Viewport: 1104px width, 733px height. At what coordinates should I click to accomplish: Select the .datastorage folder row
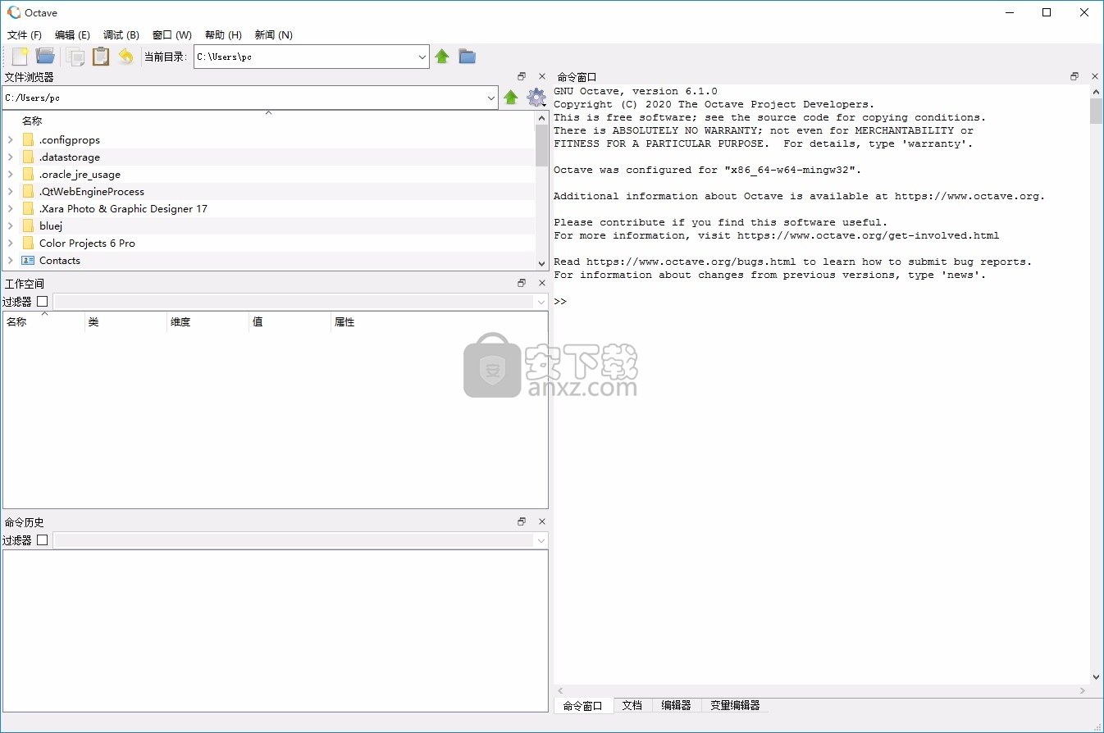point(269,157)
